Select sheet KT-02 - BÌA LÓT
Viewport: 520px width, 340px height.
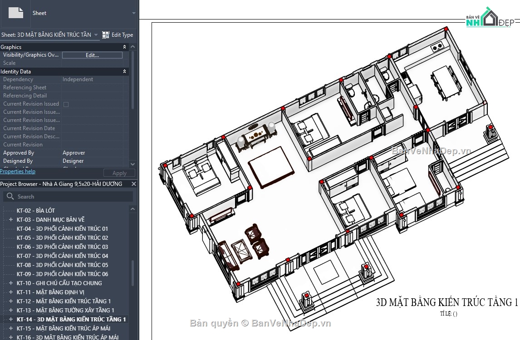[x=36, y=210]
